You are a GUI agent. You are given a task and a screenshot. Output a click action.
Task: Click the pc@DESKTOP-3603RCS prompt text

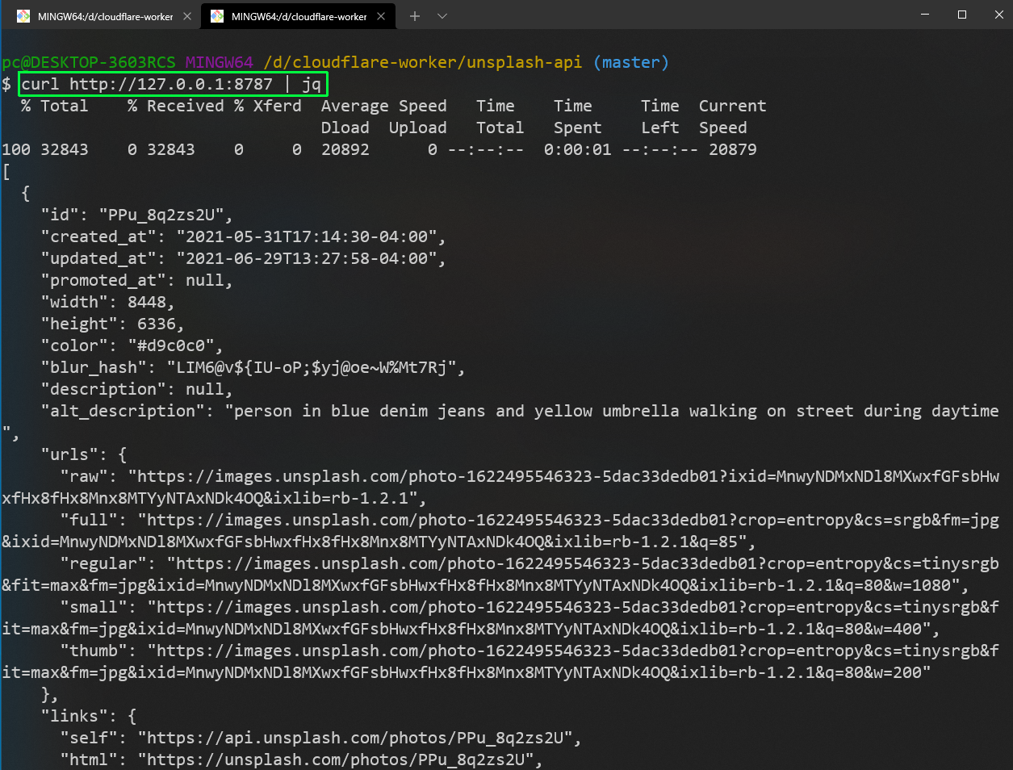89,62
